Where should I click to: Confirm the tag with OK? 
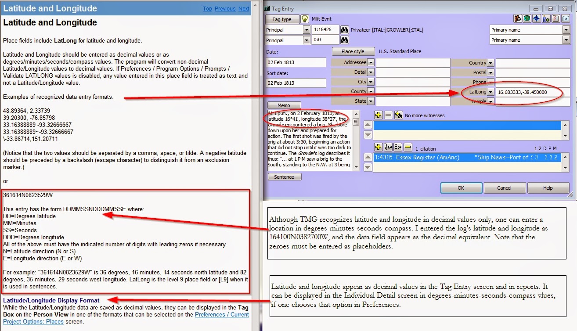pos(461,188)
